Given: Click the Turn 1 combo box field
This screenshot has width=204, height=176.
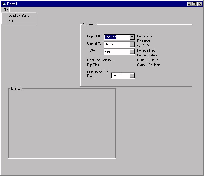Looking at the screenshot, I should (120, 75).
